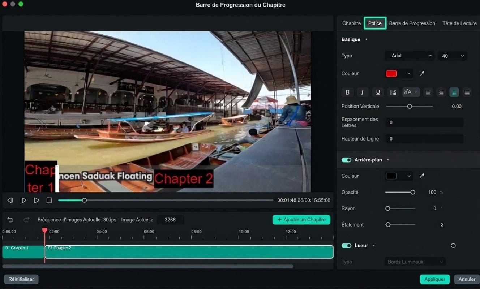Screen dimensions: 480x289
Task: Click the Image Actuelle 3266 field
Action: pos(170,220)
